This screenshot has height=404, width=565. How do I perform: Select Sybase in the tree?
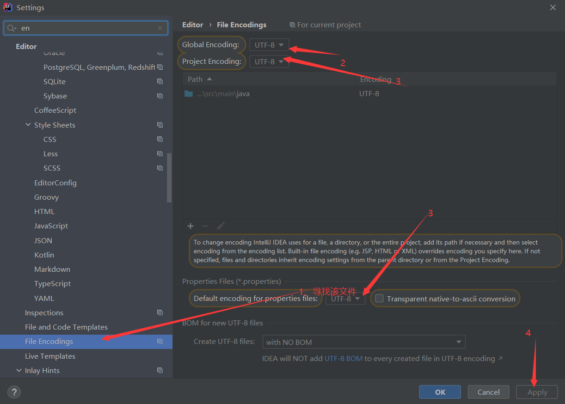55,96
